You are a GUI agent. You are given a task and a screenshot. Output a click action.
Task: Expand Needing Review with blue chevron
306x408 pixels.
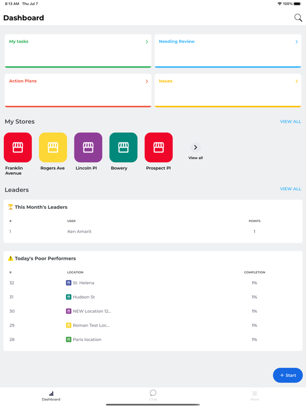click(x=296, y=41)
